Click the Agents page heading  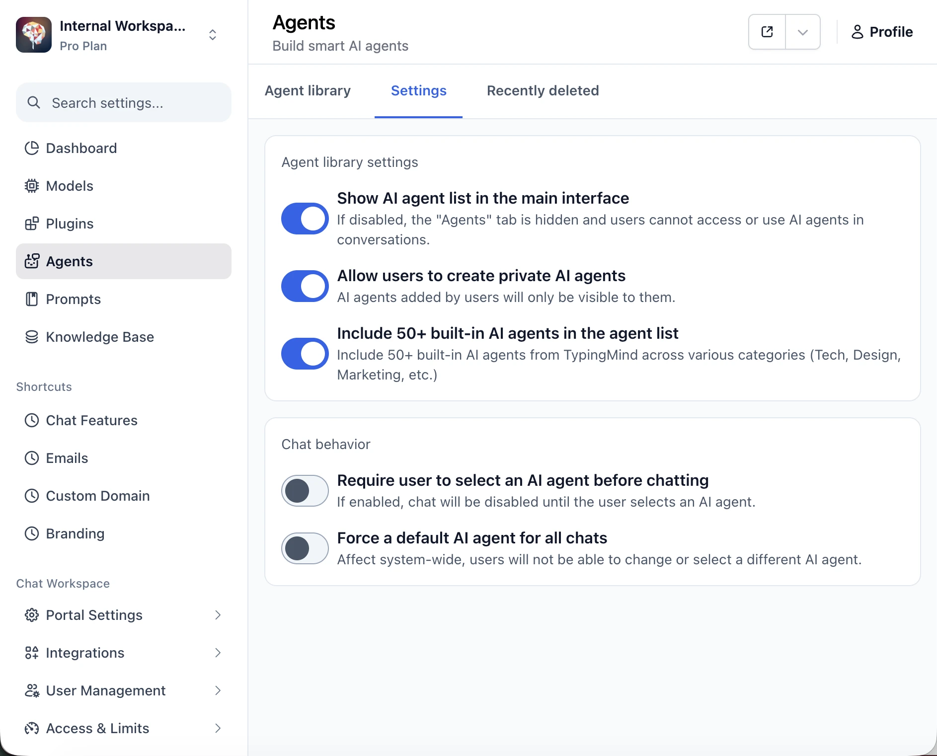point(304,23)
